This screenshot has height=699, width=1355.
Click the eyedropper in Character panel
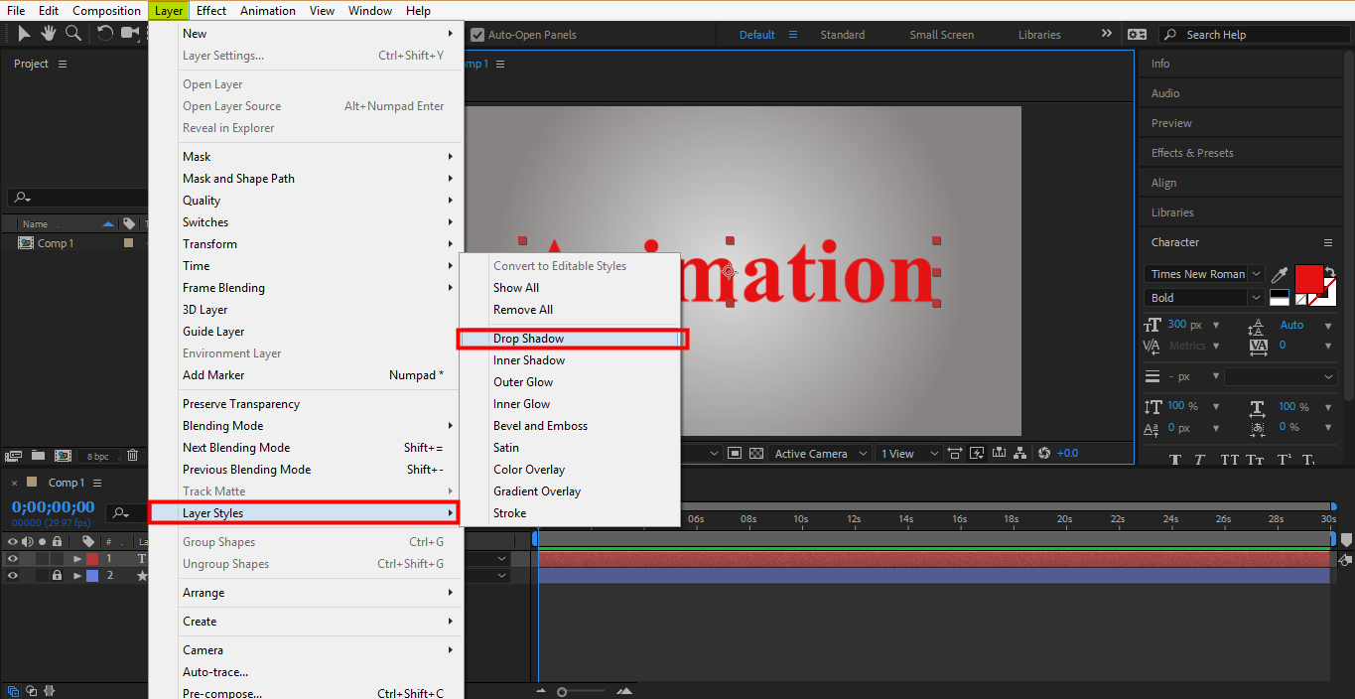click(x=1281, y=275)
